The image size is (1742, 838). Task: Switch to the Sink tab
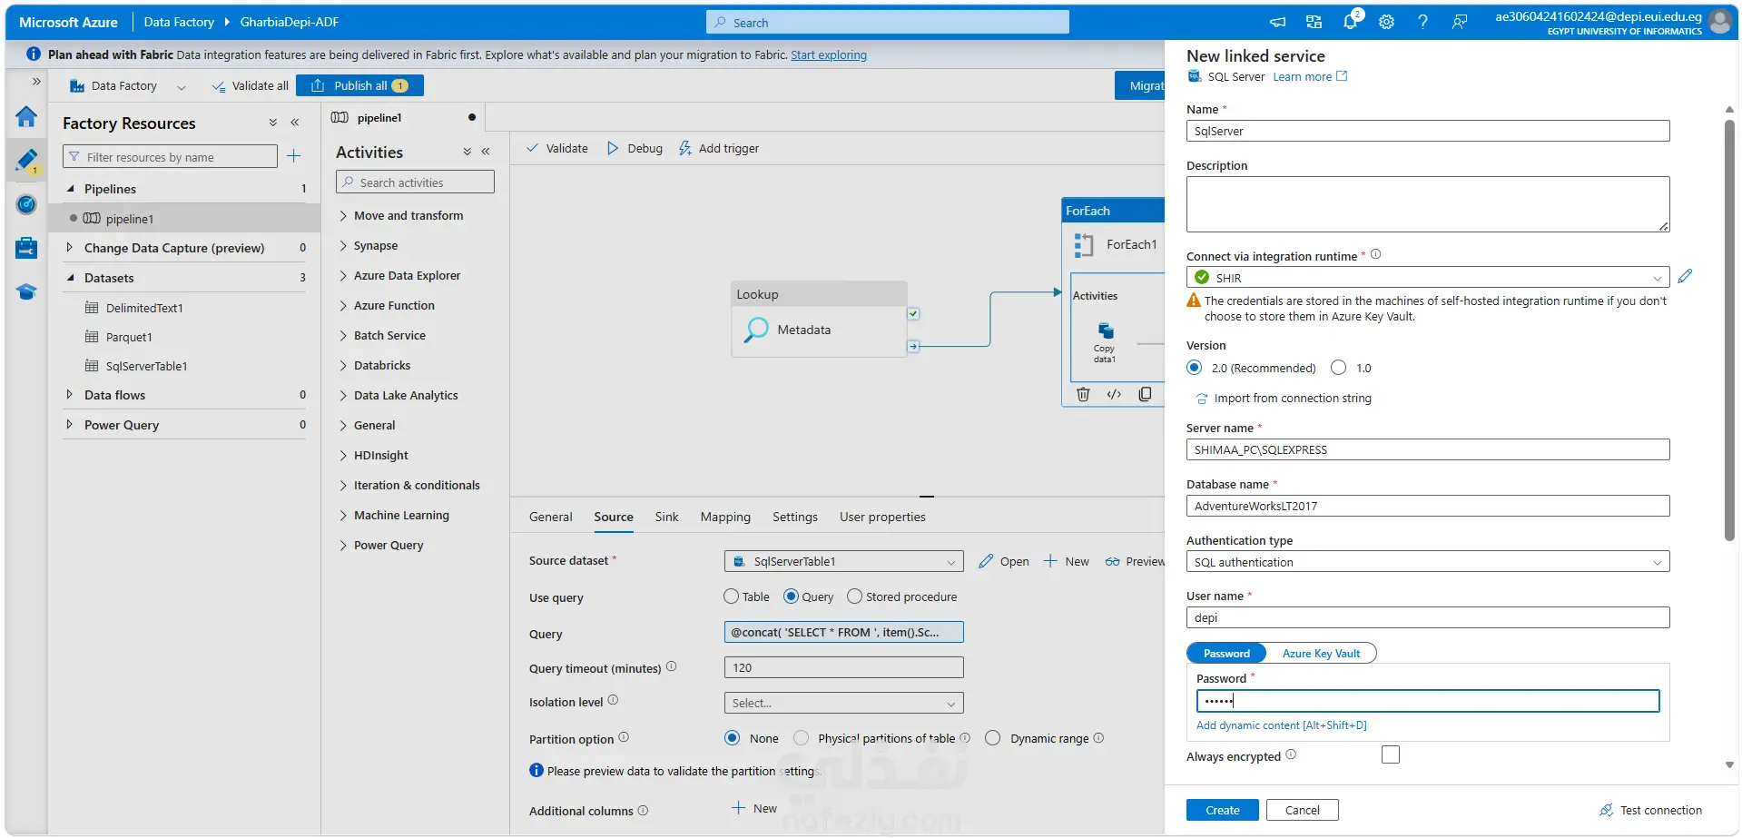pyautogui.click(x=667, y=517)
